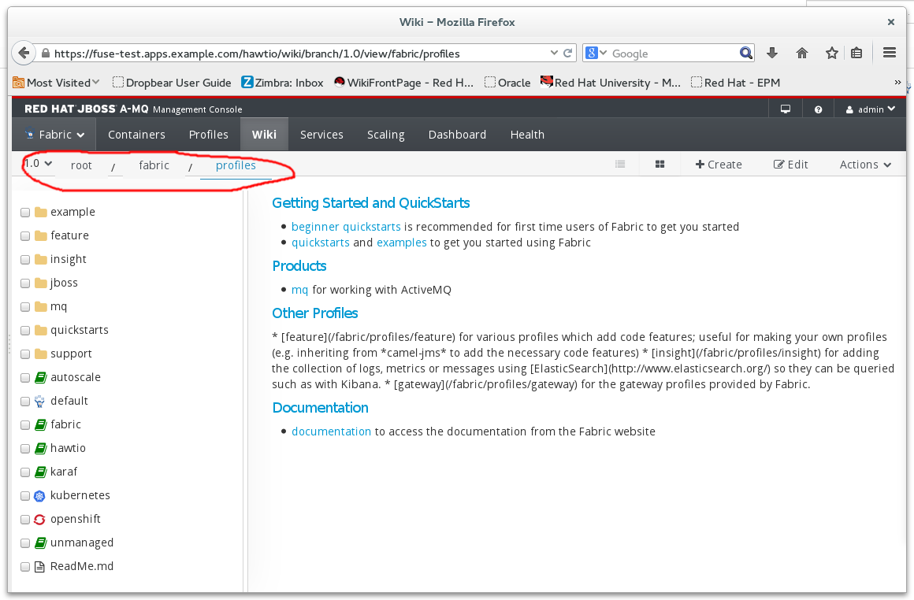Viewport: 914px width, 600px height.
Task: Open the Profiles tab
Action: [208, 135]
